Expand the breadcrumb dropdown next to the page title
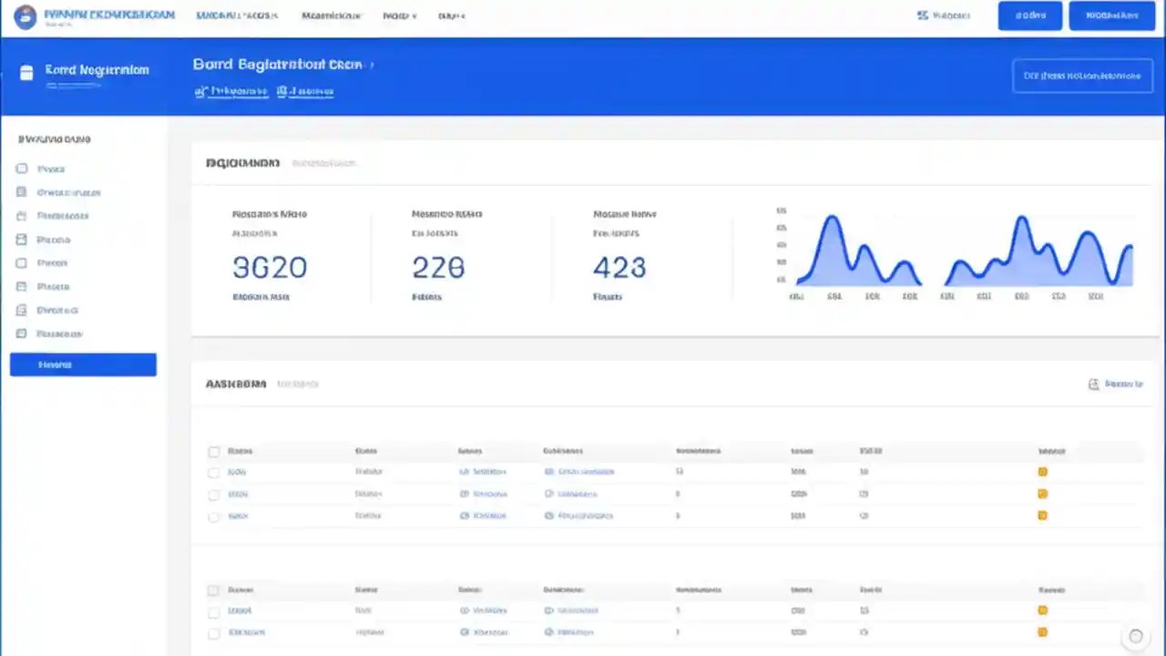Image resolution: width=1166 pixels, height=656 pixels. [x=371, y=64]
